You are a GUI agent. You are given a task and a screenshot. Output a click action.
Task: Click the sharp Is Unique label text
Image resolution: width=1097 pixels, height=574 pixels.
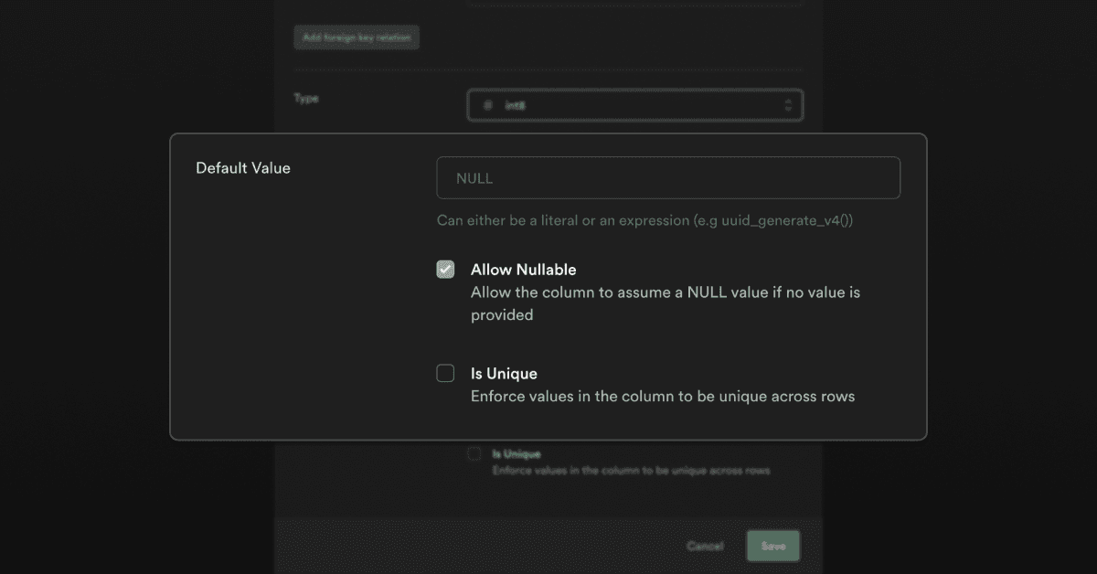tap(504, 373)
